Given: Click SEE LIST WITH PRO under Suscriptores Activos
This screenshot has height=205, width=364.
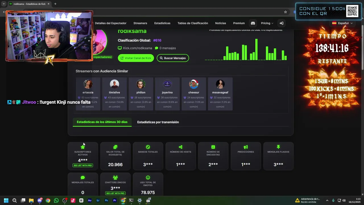Looking at the screenshot, I should coord(83,165).
